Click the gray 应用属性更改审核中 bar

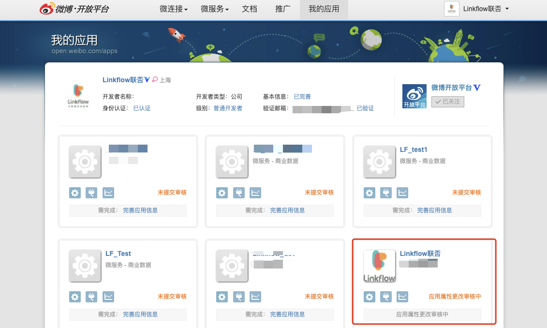click(422, 314)
